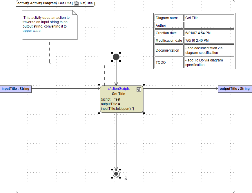Image resolution: width=252 pixels, height=193 pixels.
Task: Select the initial node above the Get Title action
Action: (116, 57)
